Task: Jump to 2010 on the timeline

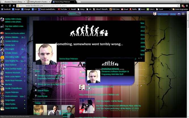Action: pos(142,39)
